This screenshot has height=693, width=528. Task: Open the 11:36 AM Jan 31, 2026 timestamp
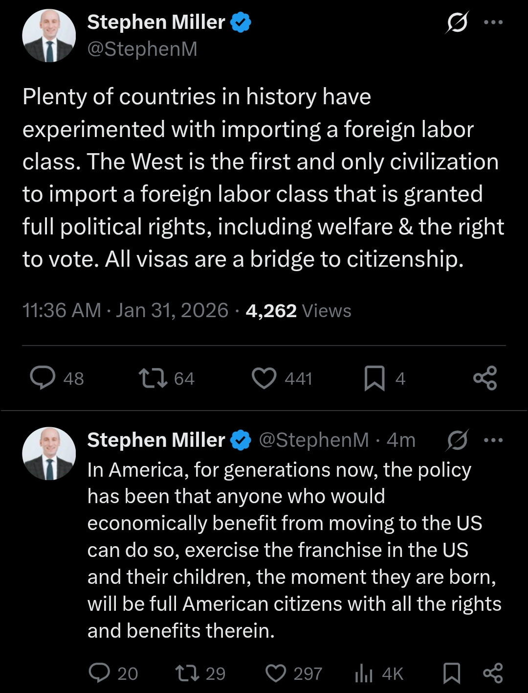[125, 311]
